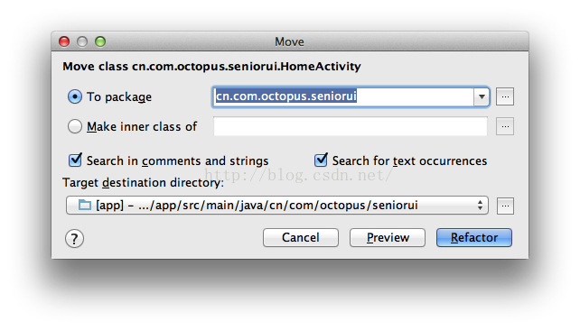Click folder icon in destination directory selector

click(x=85, y=205)
